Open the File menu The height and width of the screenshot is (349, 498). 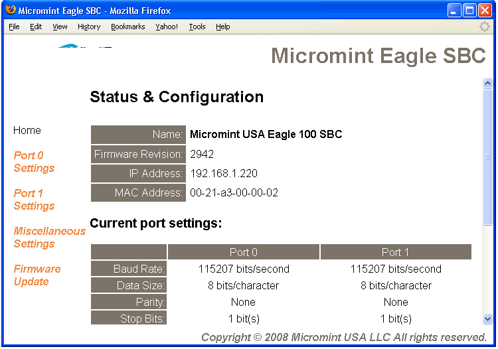(14, 27)
